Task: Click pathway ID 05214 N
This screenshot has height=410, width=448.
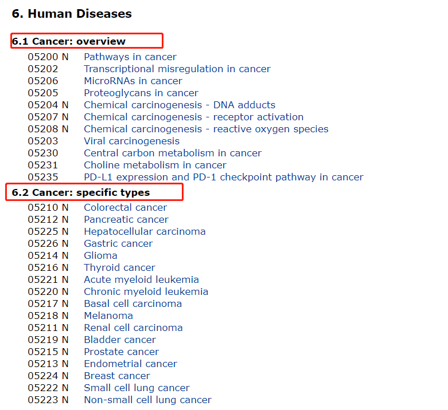Action: [48, 255]
